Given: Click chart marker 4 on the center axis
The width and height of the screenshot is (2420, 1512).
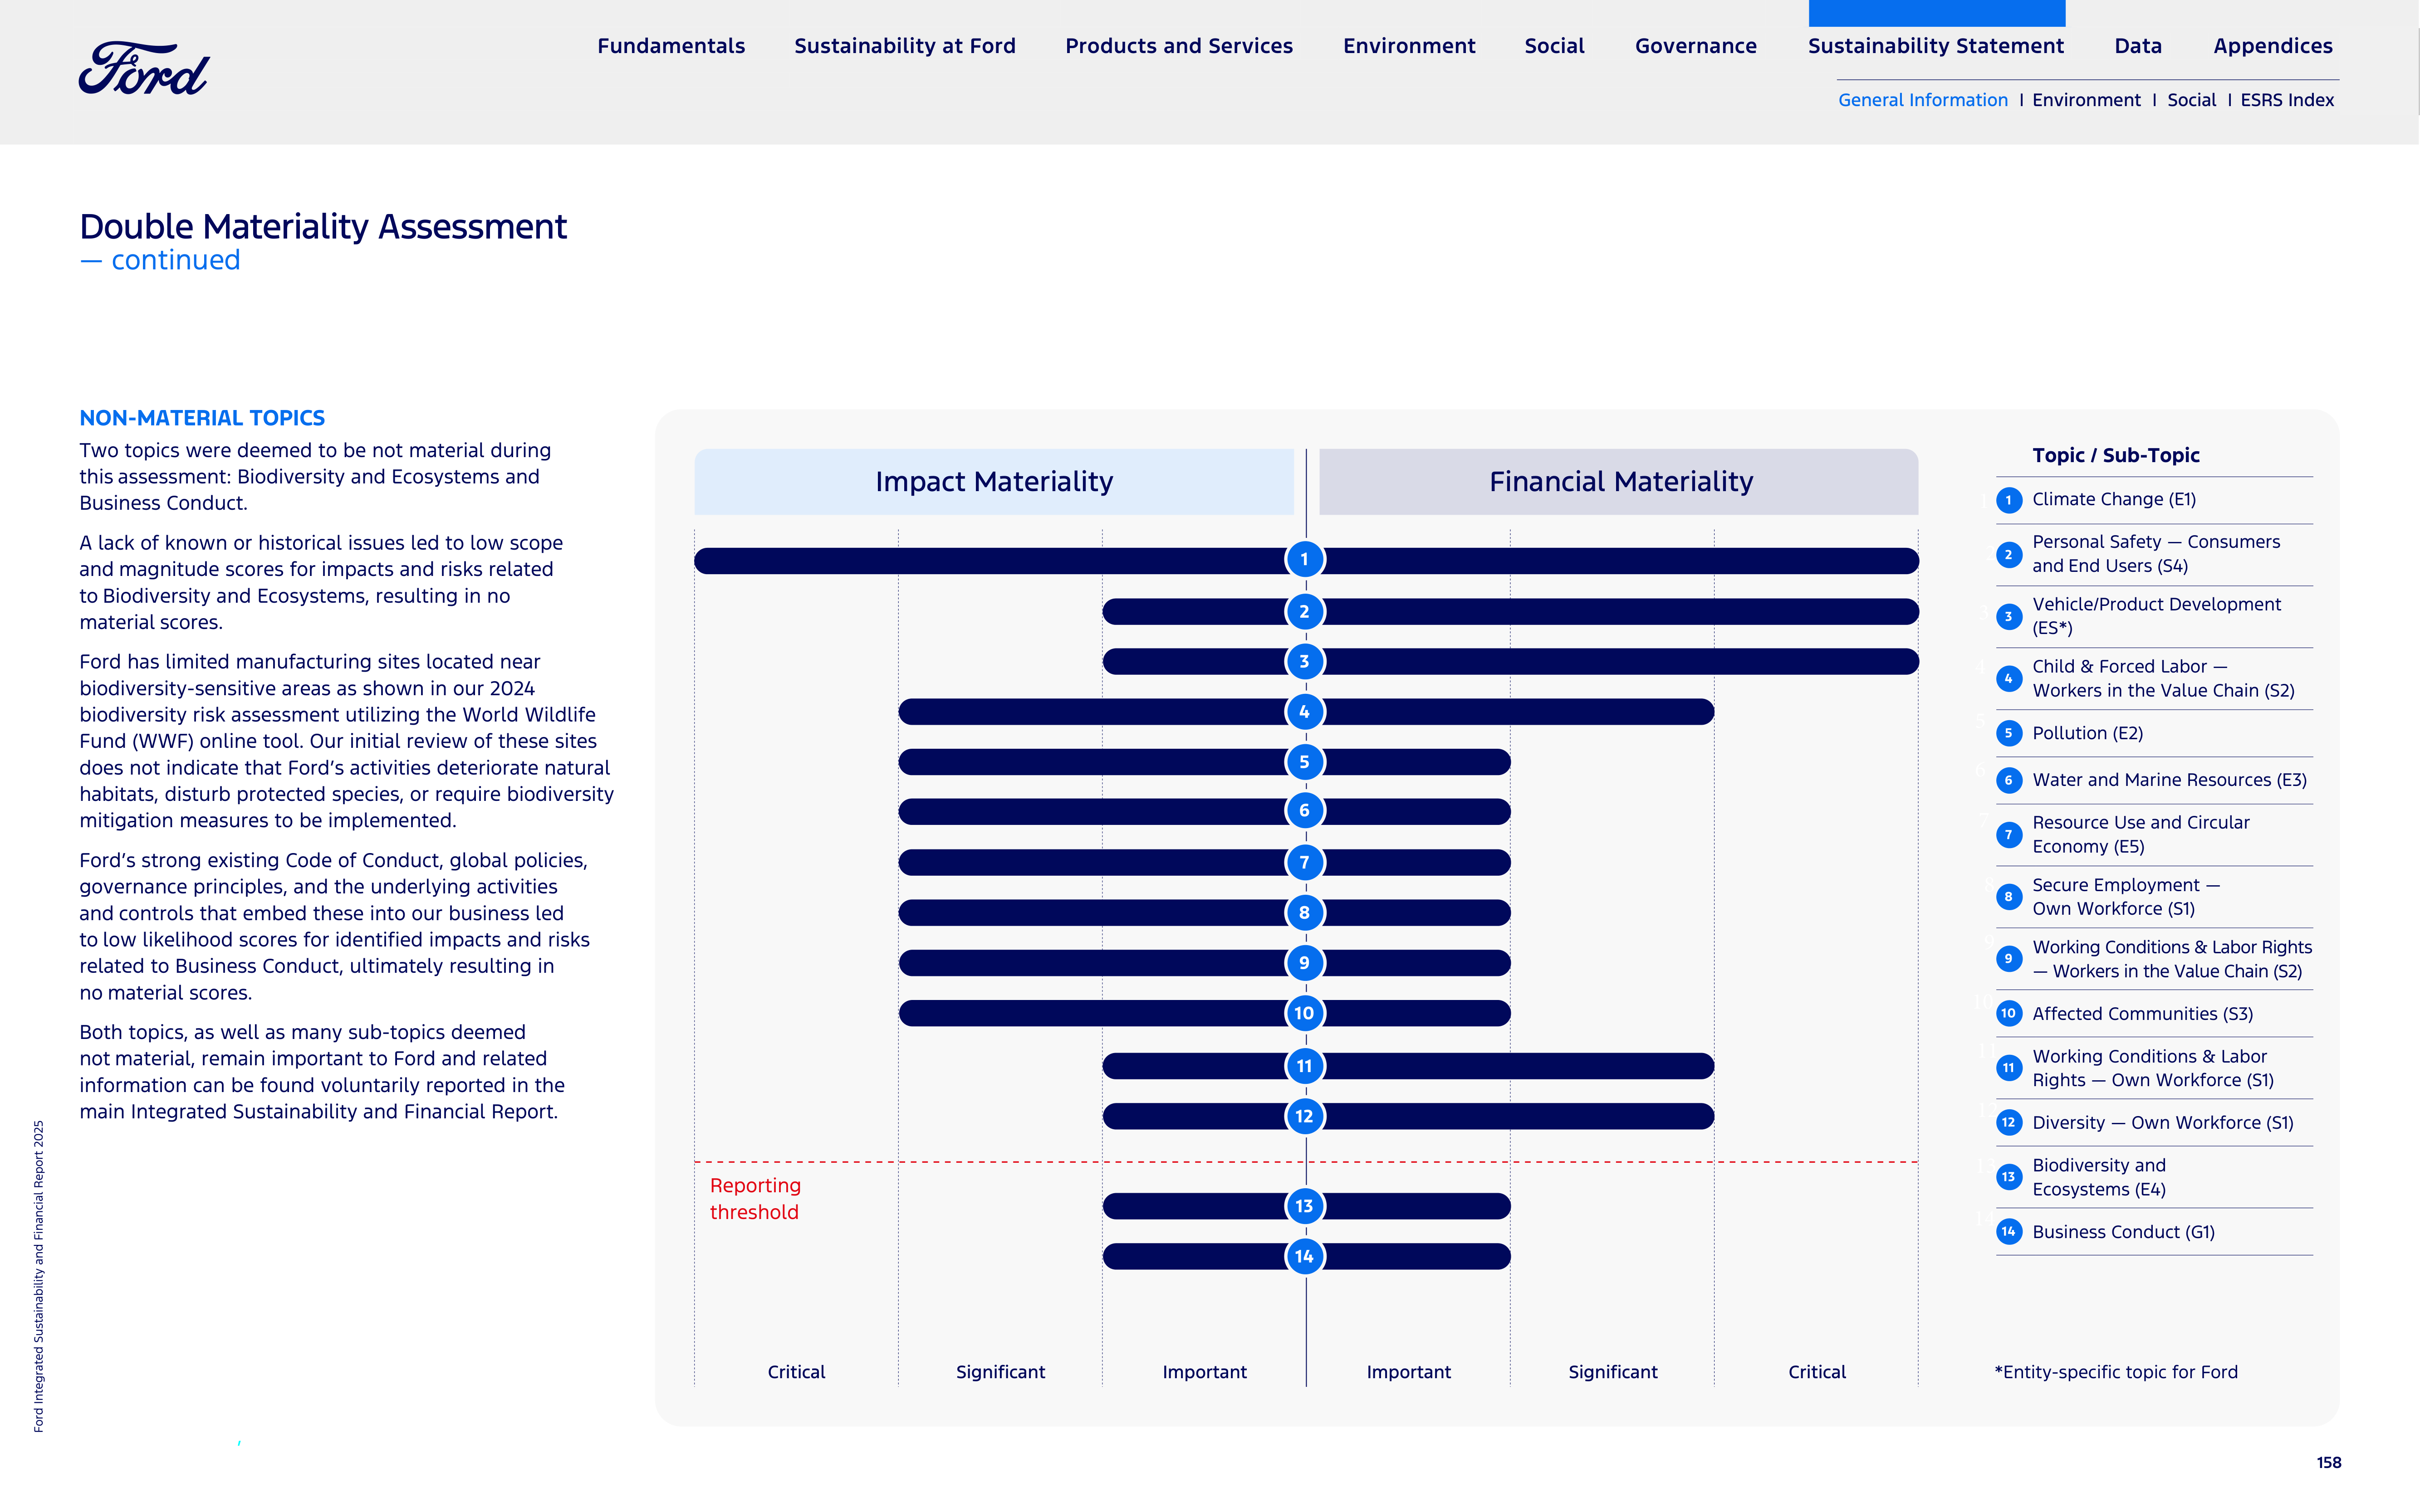Looking at the screenshot, I should (1304, 712).
